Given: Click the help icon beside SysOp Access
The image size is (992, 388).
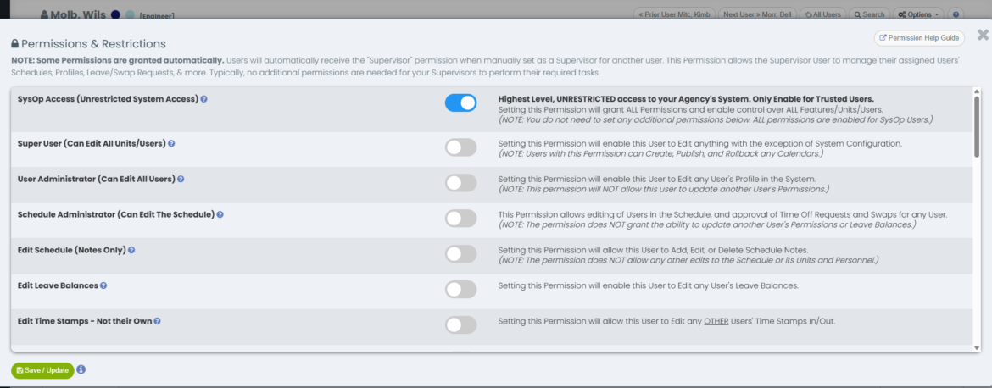Looking at the screenshot, I should [x=203, y=99].
